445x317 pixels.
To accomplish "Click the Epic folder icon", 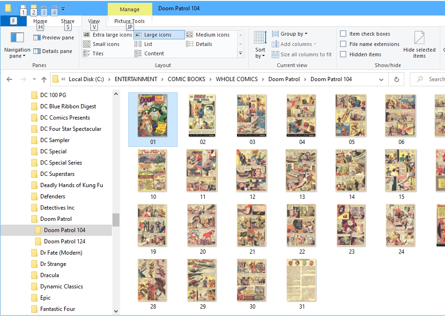I will point(34,298).
